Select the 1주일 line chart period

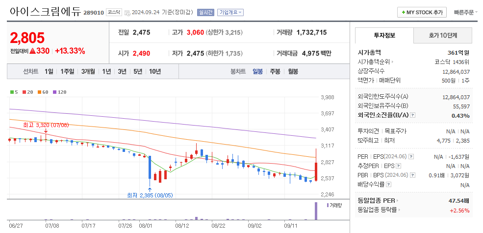(67, 71)
